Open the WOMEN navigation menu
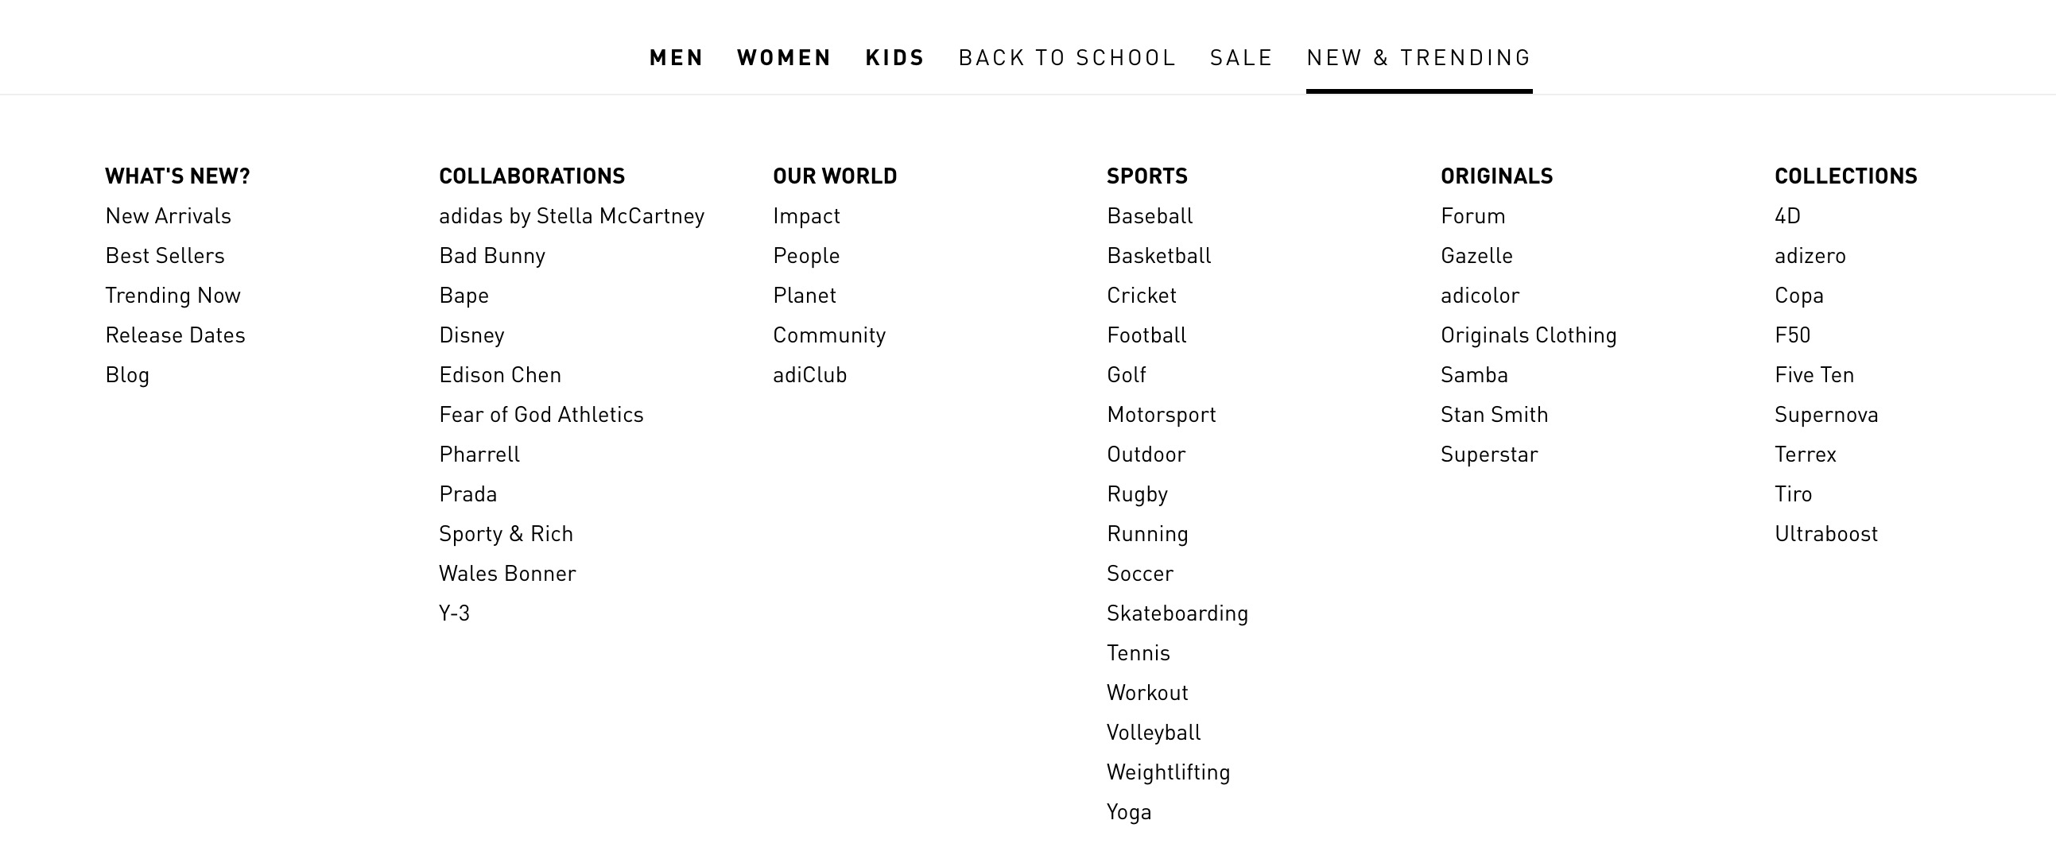2056x855 pixels. (784, 57)
